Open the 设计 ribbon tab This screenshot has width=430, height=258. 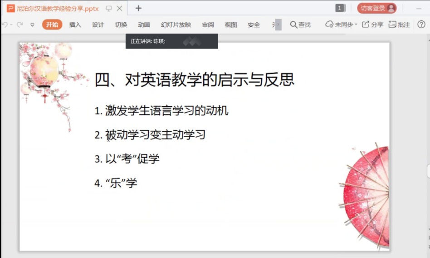click(x=98, y=25)
